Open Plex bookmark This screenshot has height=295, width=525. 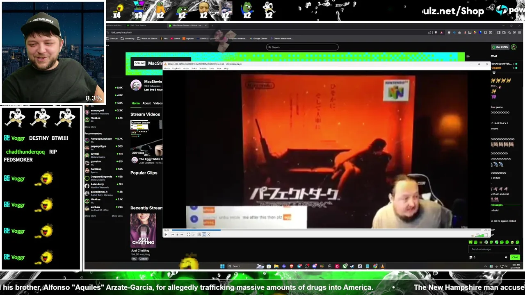[164, 39]
